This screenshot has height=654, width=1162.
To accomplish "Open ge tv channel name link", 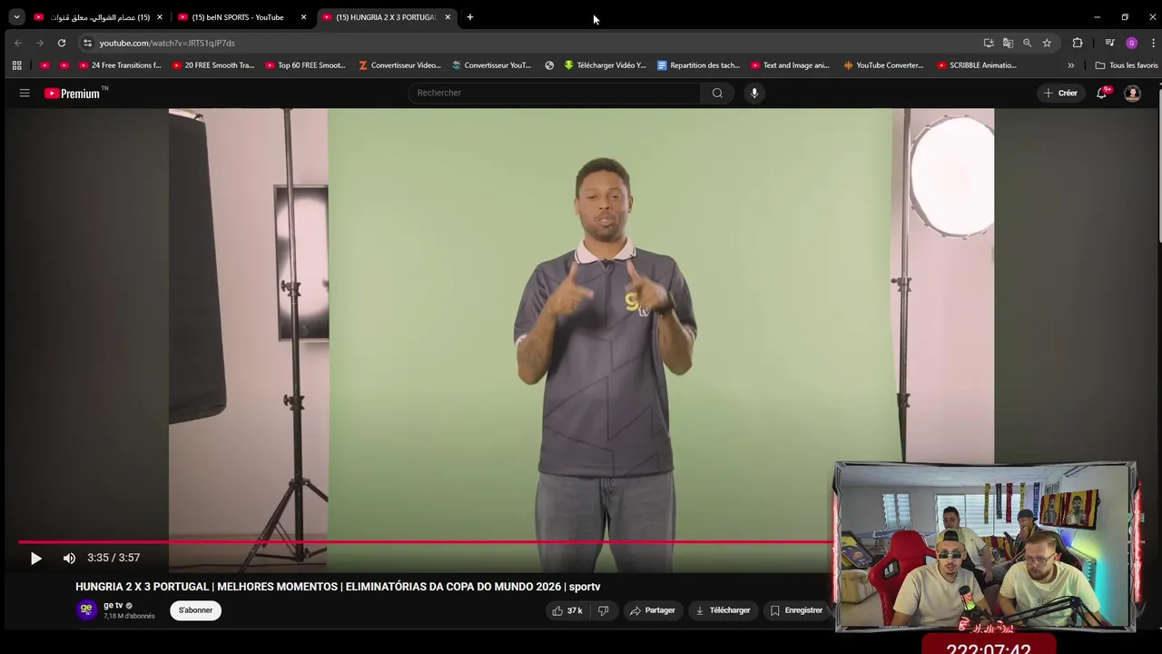I will tap(113, 606).
